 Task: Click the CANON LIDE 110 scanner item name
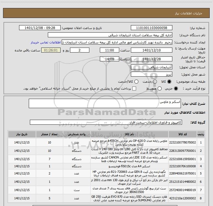[129, 159]
